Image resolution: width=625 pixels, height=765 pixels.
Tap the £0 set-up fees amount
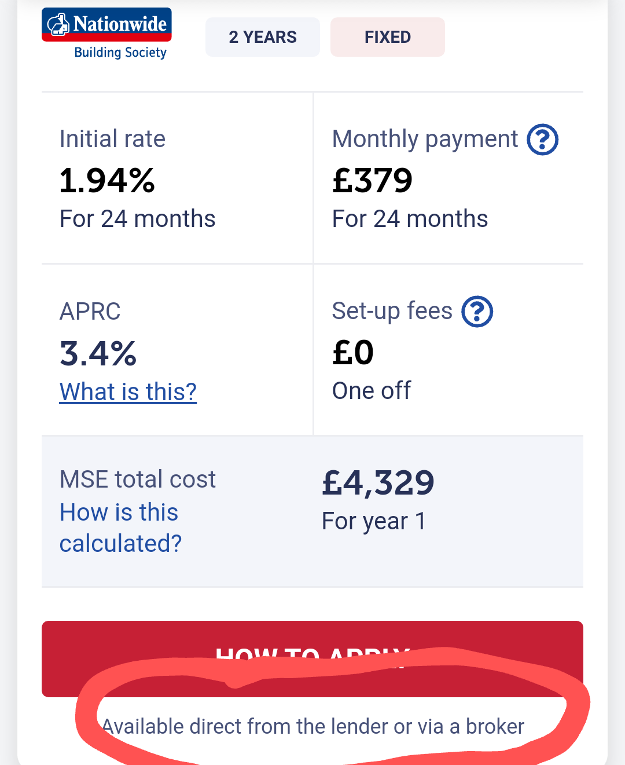353,352
